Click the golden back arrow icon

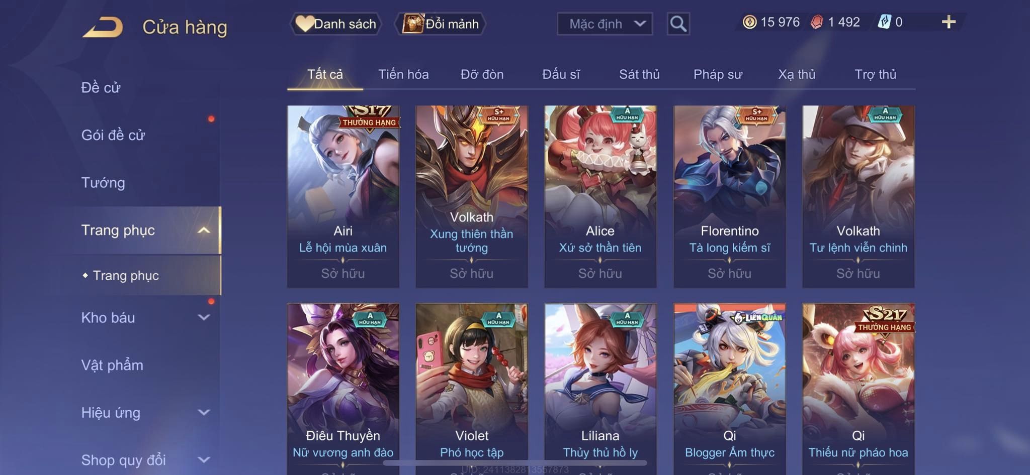pos(103,27)
